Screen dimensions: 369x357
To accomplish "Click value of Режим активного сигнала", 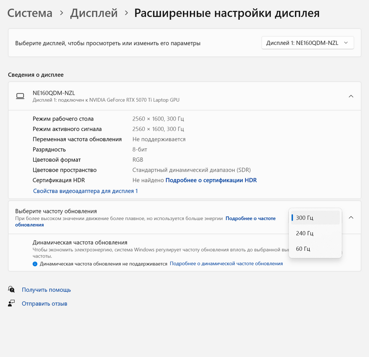I will 158,129.
